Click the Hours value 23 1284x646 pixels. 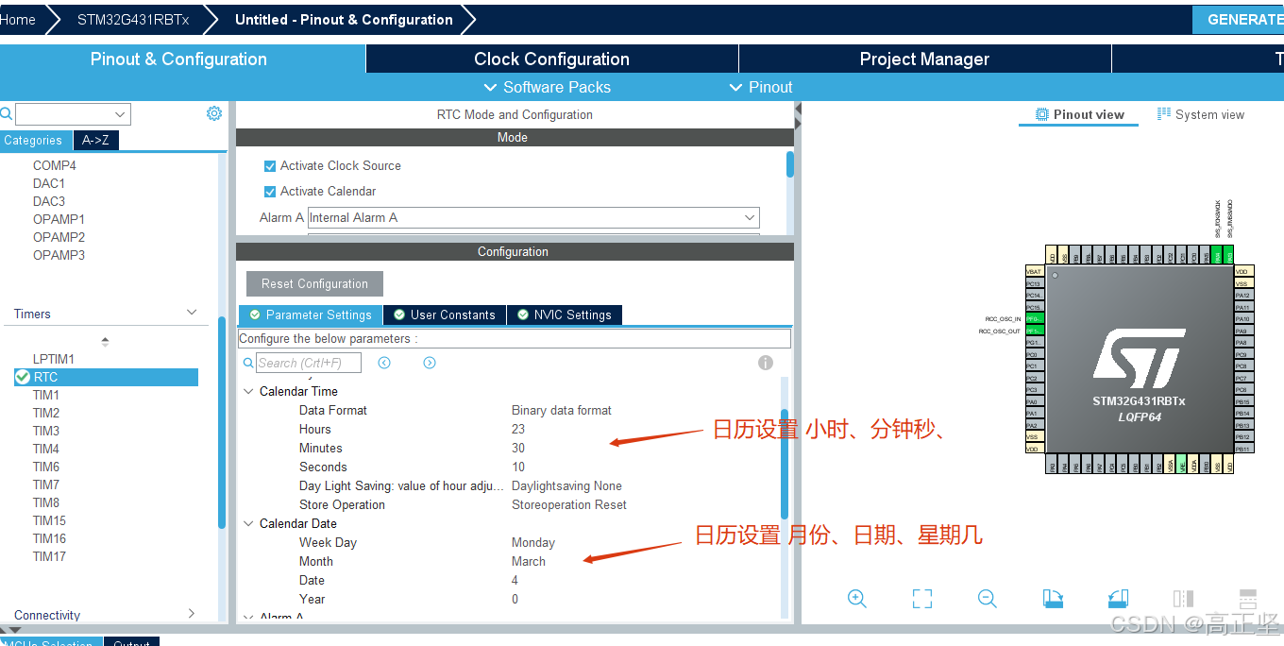coord(518,429)
